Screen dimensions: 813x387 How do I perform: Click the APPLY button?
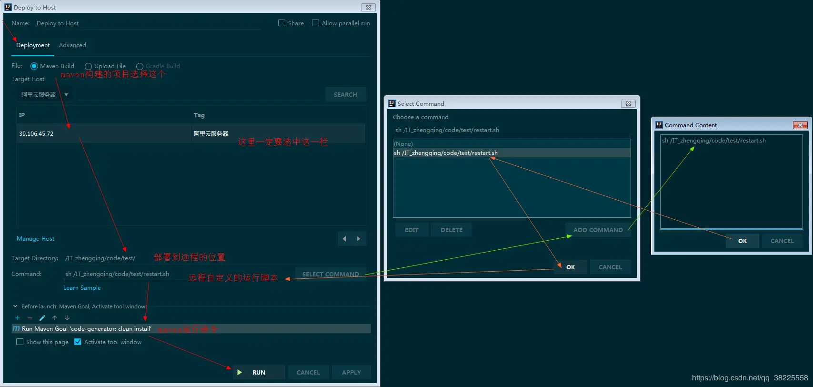(351, 372)
